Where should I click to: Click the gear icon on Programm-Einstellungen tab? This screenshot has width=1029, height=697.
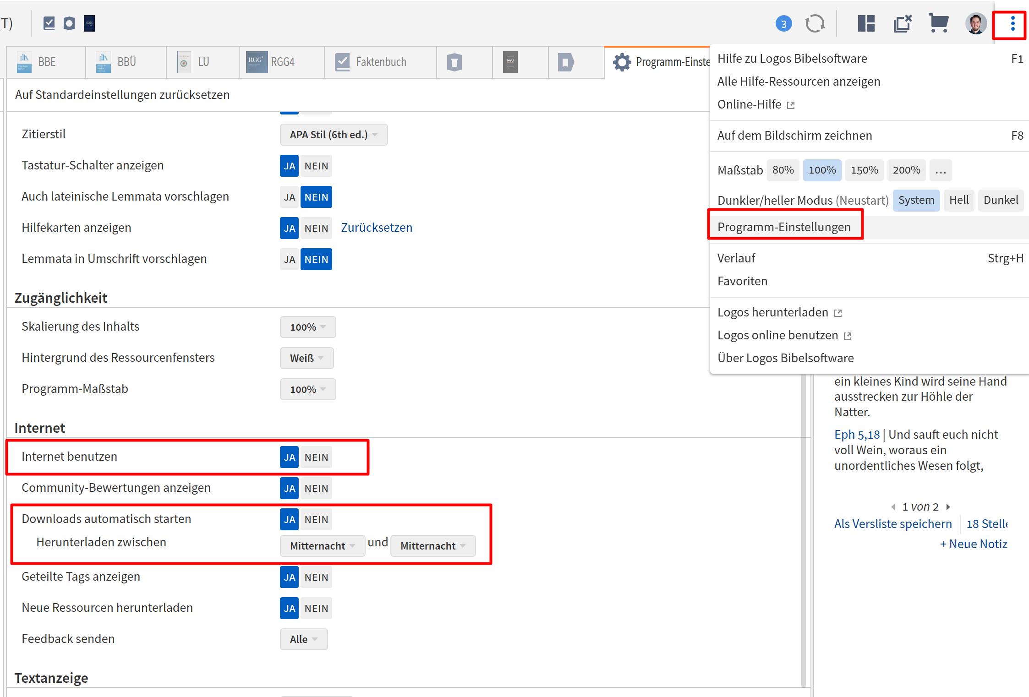[622, 62]
